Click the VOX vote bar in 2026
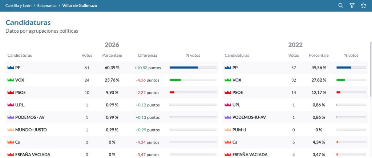The image size is (372, 158). (x=193, y=80)
